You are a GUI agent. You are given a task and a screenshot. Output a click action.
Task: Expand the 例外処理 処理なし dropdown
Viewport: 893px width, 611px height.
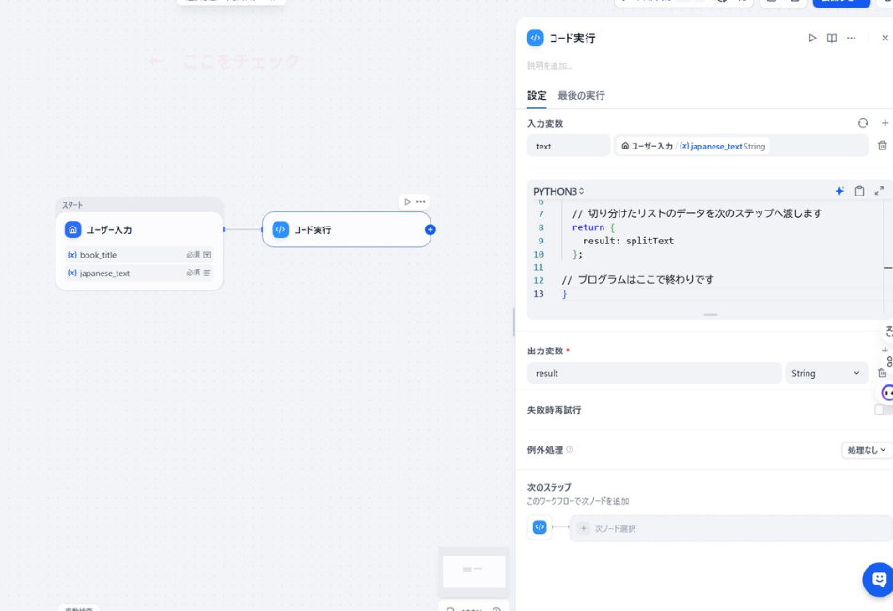pos(866,450)
